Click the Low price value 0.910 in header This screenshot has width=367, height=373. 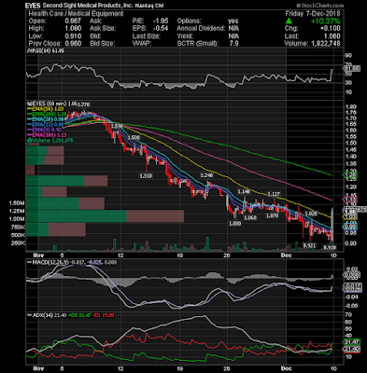coord(73,36)
